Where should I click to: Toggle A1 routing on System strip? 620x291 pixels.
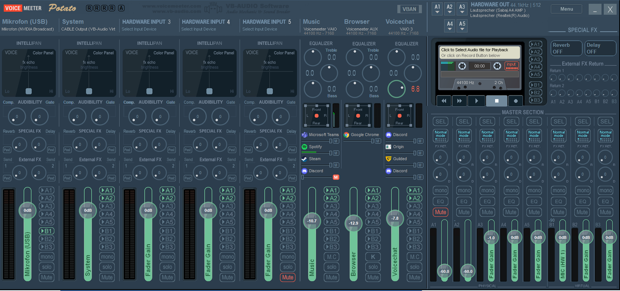[107, 190]
